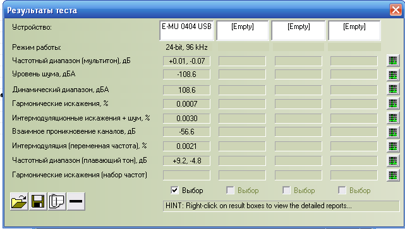Click the open folder load-results icon

pos(19,201)
